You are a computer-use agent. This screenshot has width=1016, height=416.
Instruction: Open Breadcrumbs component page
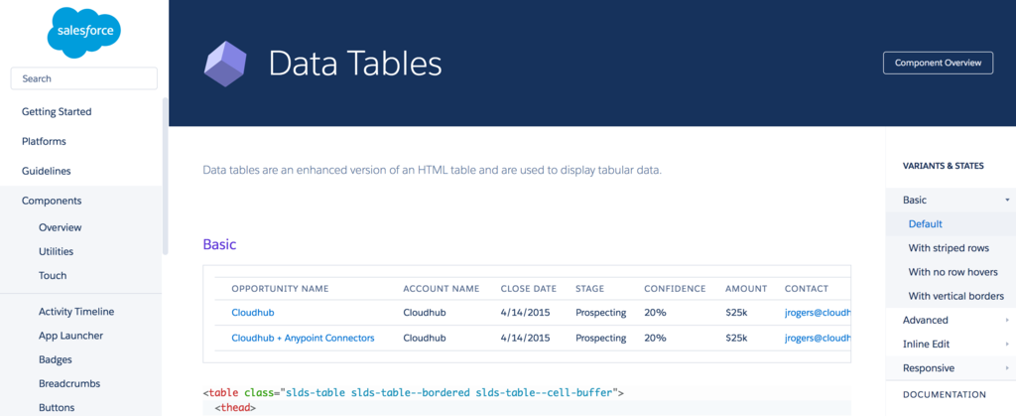[69, 383]
